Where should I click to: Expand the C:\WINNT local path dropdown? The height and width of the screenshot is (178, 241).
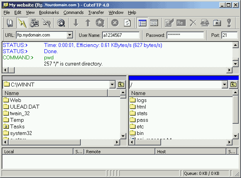(112, 85)
